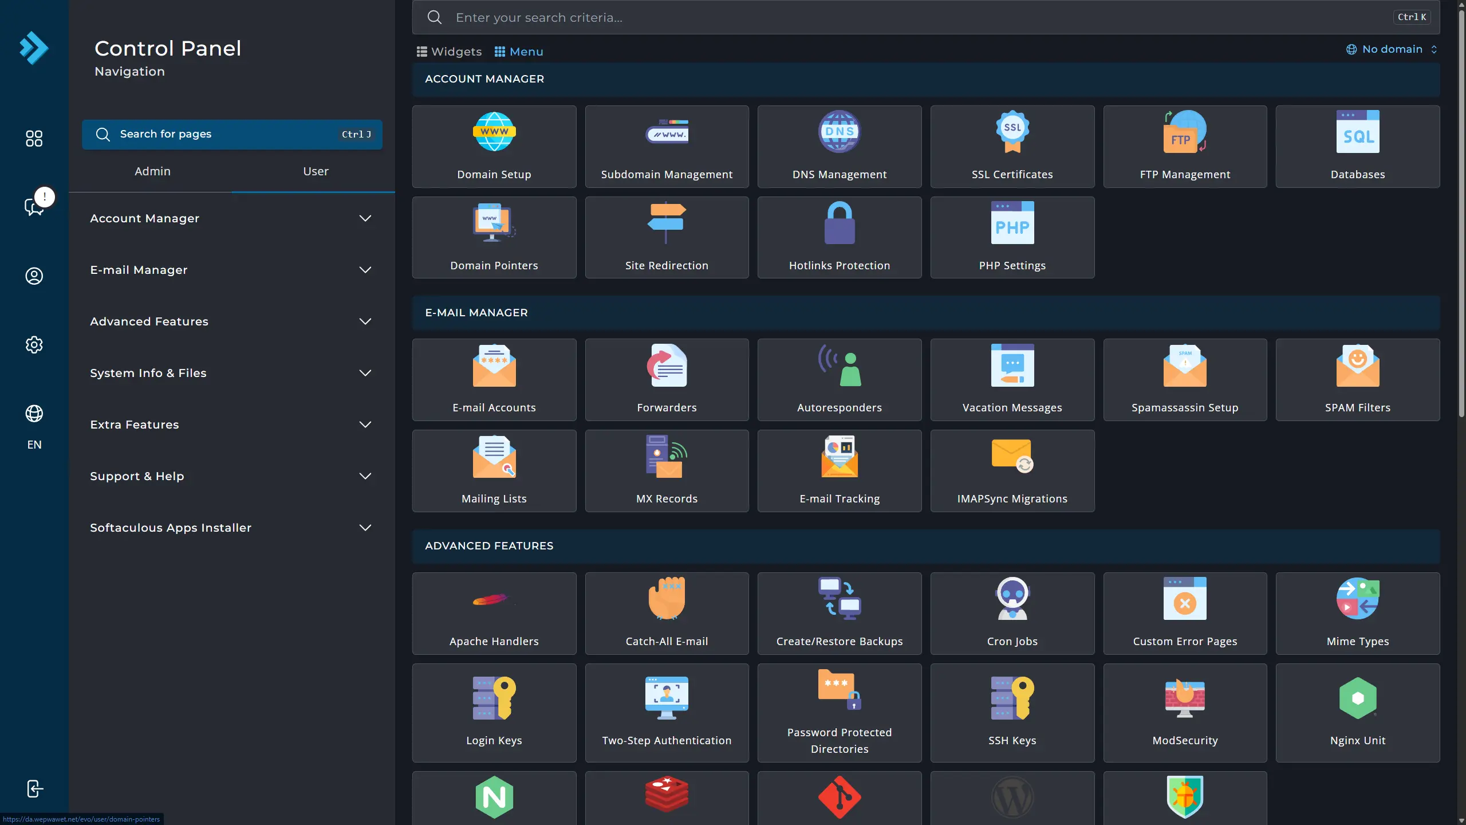Open DNS Management

(x=839, y=146)
